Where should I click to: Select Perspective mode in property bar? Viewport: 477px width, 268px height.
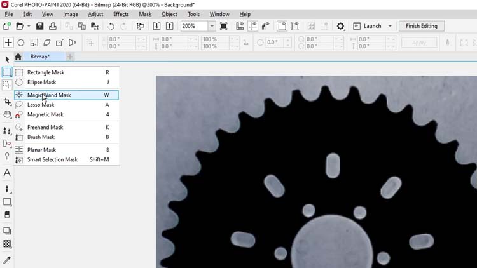click(72, 43)
